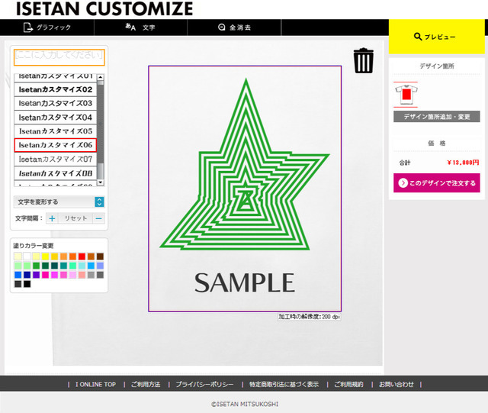The image size is (488, 413).
Task: Select the green star graphic on canvas
Action: pyautogui.click(x=245, y=165)
